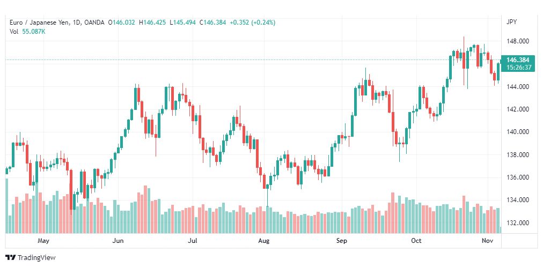543x267 pixels.
Task: Click the +0.352 (+0.24%) change value
Action: (253, 23)
